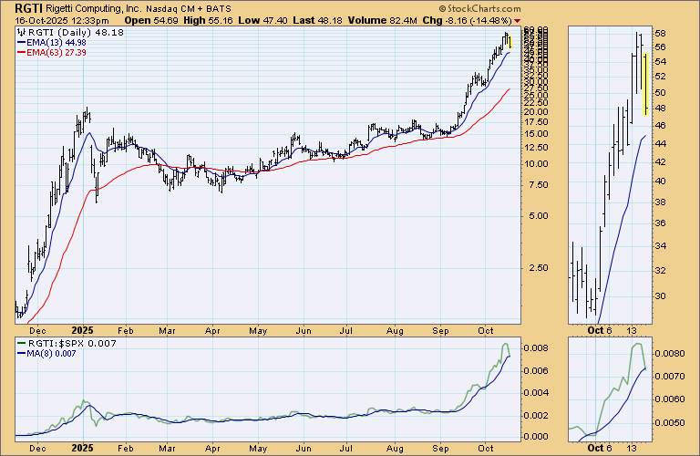Click the yellow-highlighted latest bar in main chart
This screenshot has height=456, width=700.
coord(510,43)
